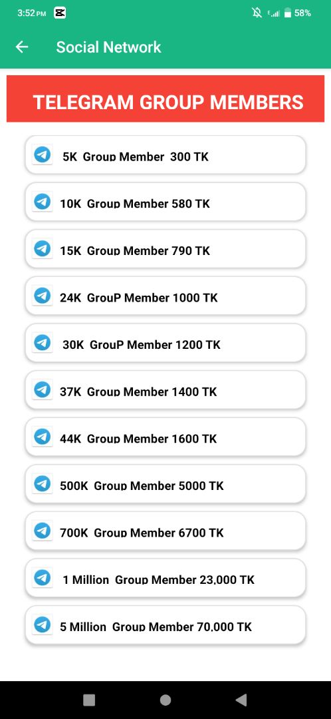This screenshot has width=331, height=719.
Task: Tap Android recent apps square button
Action: click(x=89, y=700)
